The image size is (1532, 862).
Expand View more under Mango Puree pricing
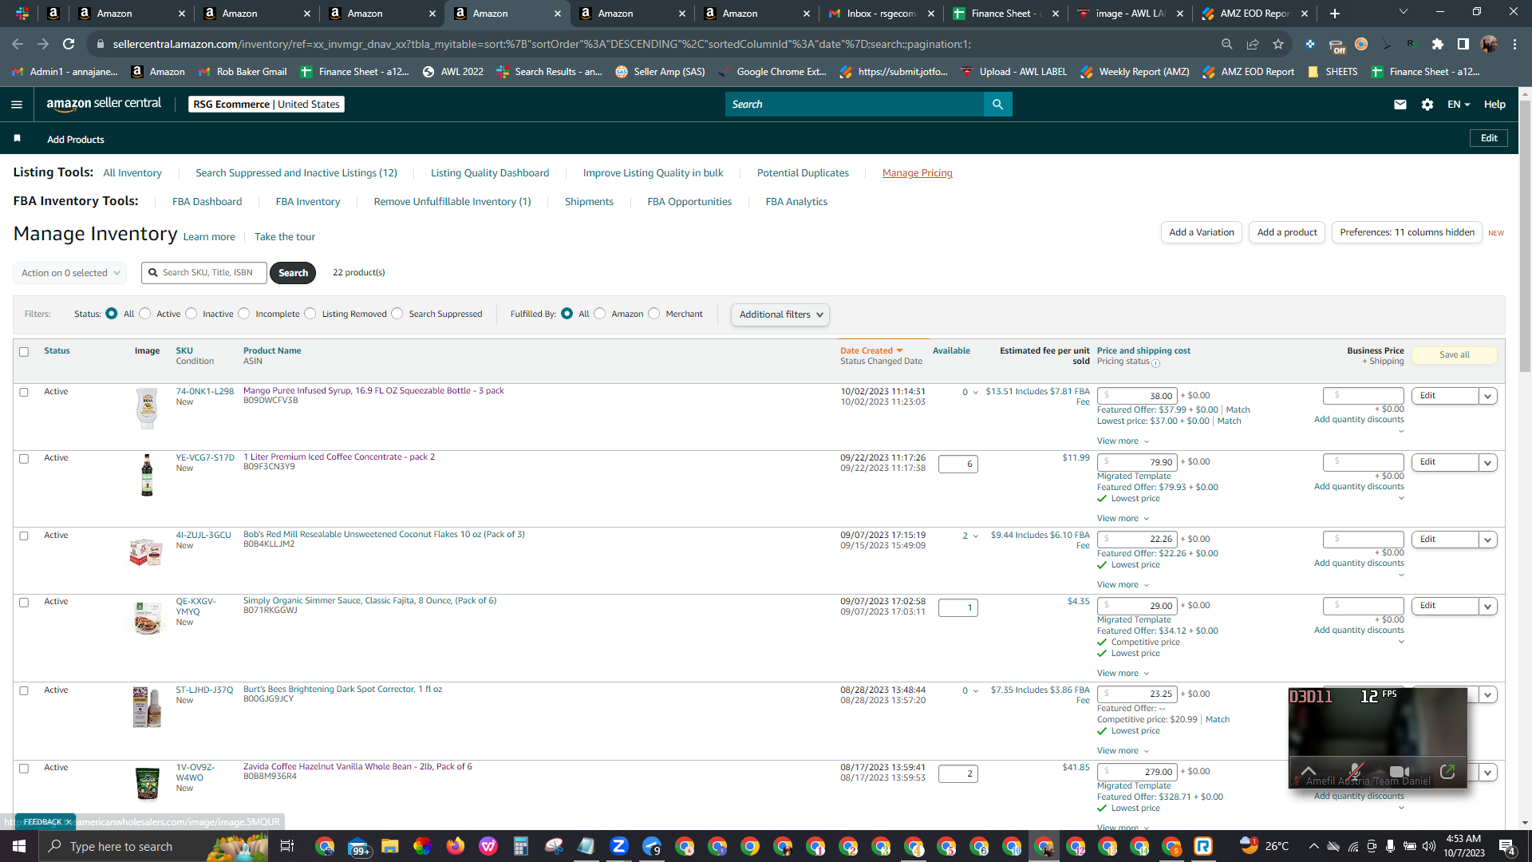tap(1123, 441)
